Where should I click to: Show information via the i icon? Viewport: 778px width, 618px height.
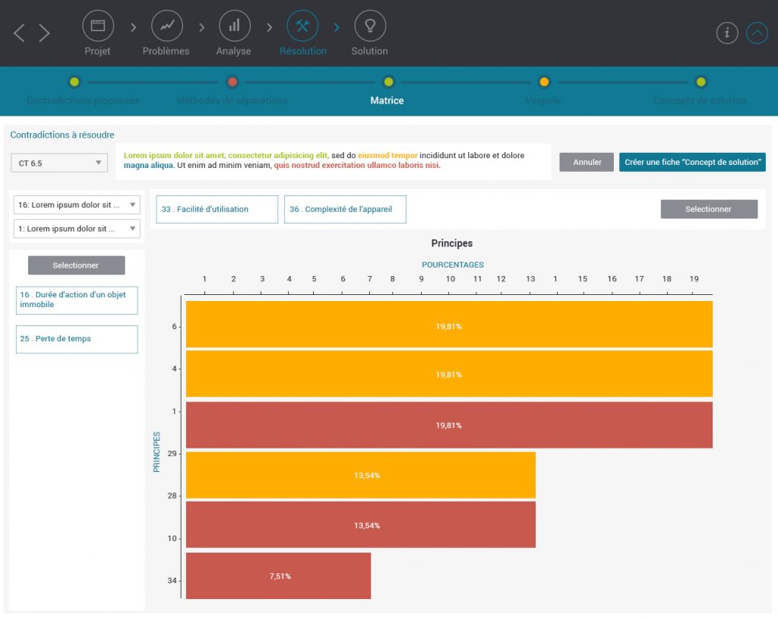pyautogui.click(x=727, y=33)
